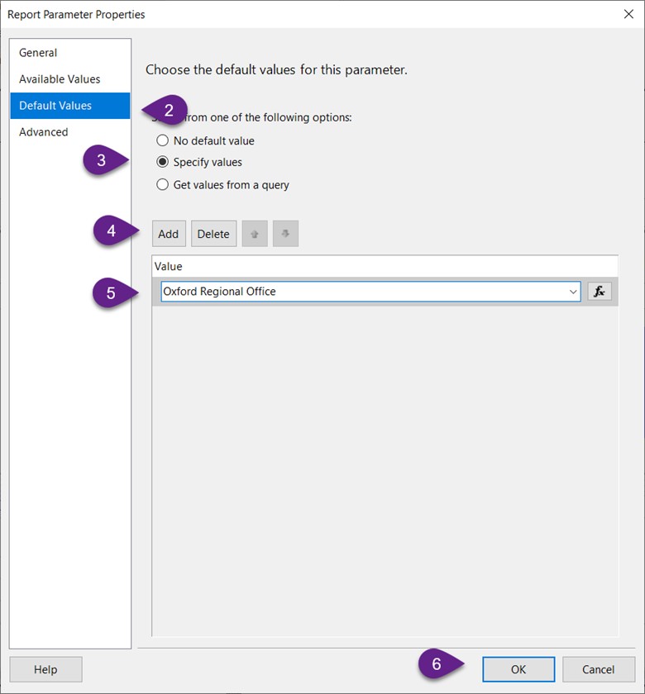The width and height of the screenshot is (645, 694).
Task: Select Get values from a query
Action: [x=163, y=184]
